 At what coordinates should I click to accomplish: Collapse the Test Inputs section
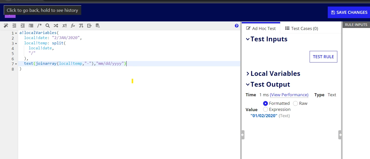pos(248,39)
